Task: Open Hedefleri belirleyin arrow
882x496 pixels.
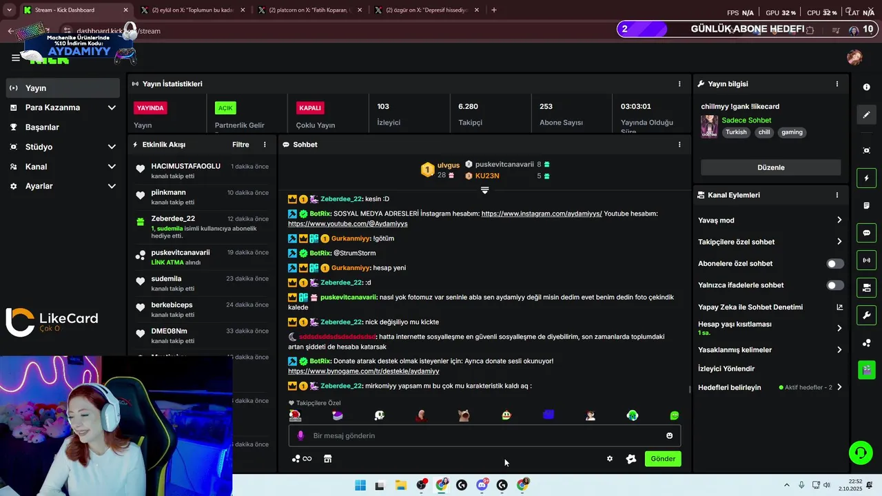Action: (x=839, y=387)
